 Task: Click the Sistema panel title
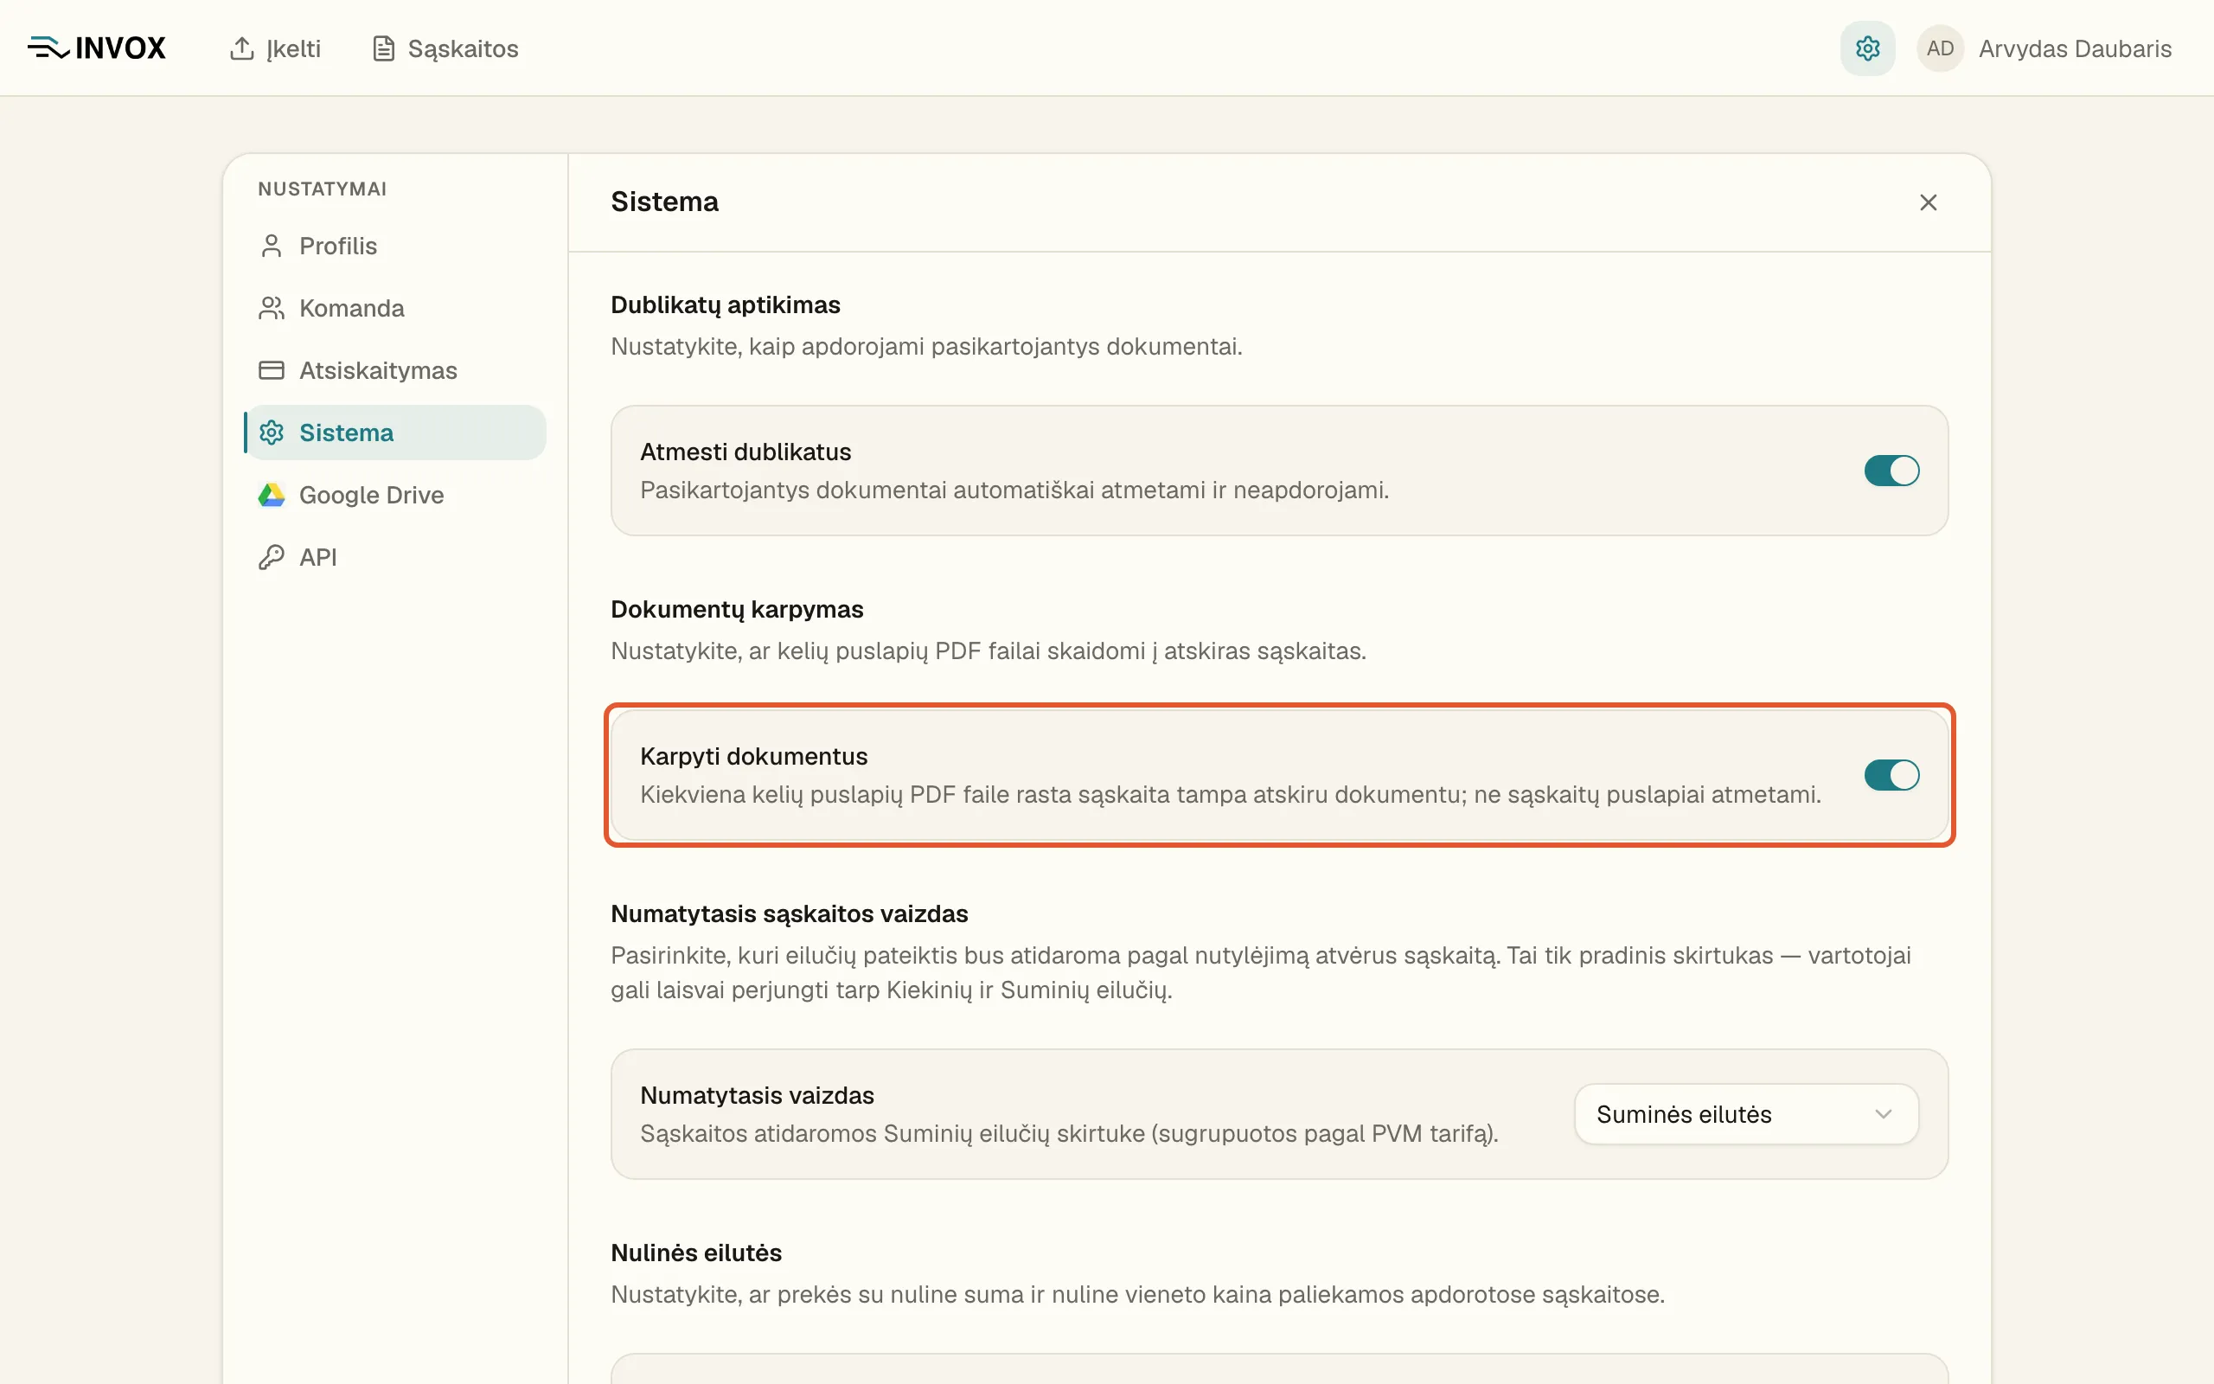point(664,202)
